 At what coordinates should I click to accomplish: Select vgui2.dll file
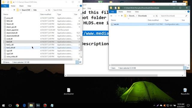click(x=10, y=54)
